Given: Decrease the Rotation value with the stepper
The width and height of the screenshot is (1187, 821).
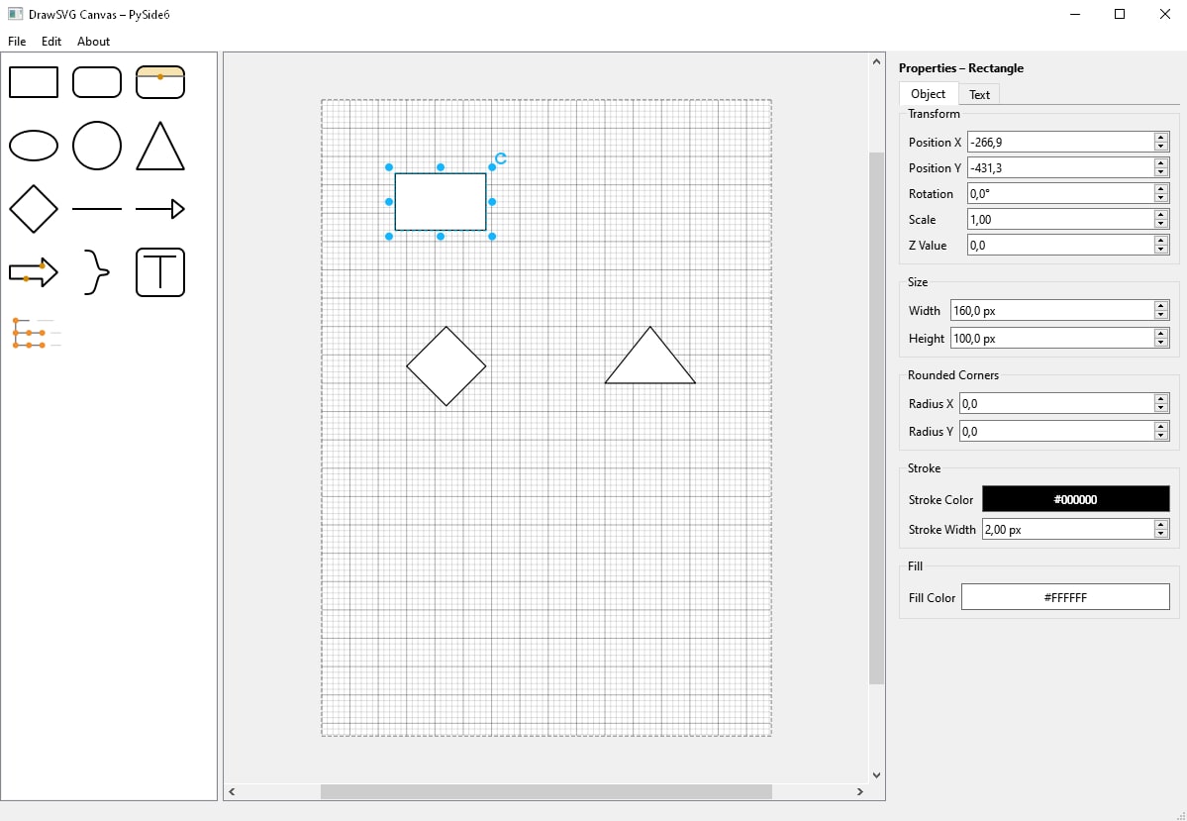Looking at the screenshot, I should pos(1160,198).
